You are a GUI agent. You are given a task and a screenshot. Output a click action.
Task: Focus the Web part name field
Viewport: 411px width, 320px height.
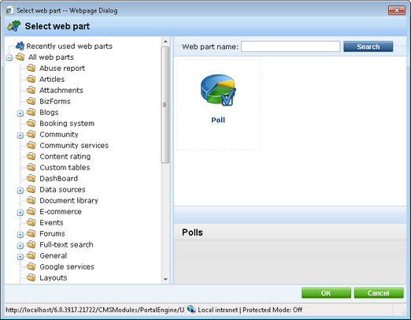coord(291,47)
